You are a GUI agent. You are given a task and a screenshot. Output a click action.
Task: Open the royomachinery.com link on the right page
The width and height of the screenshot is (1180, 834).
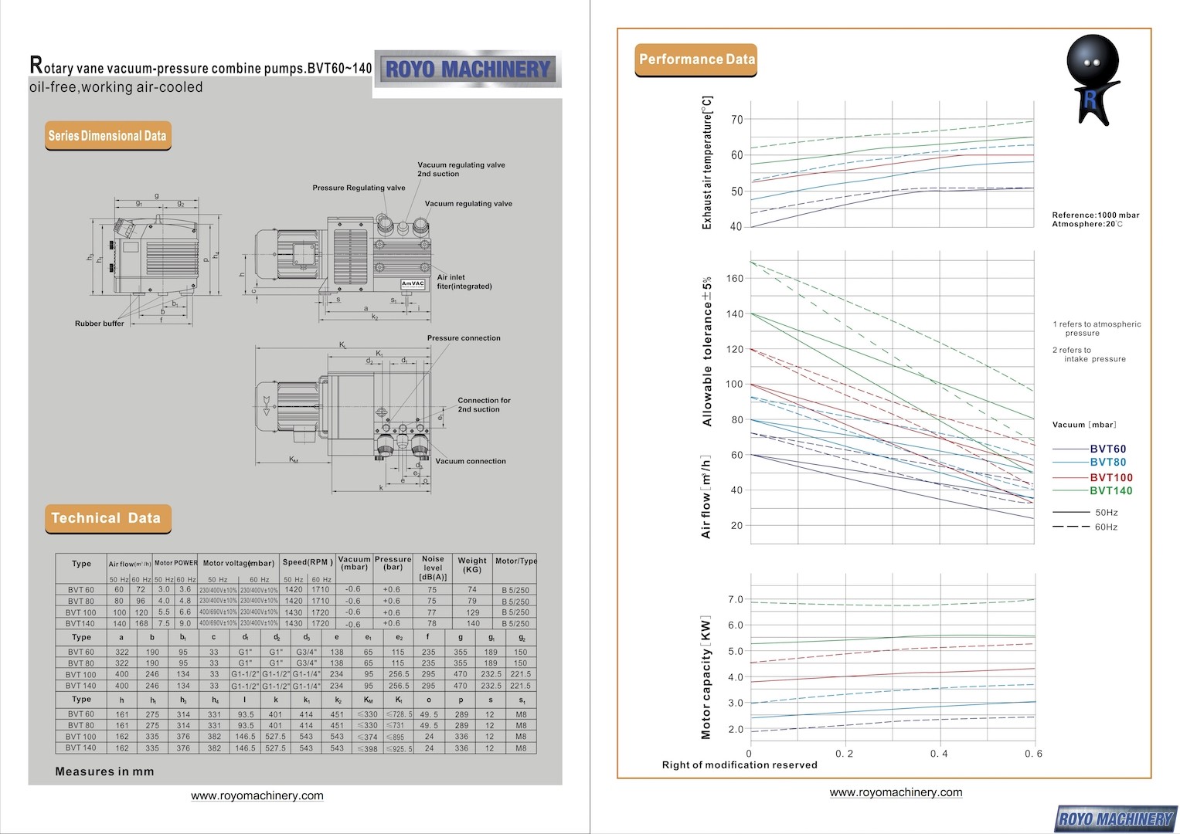click(x=896, y=792)
